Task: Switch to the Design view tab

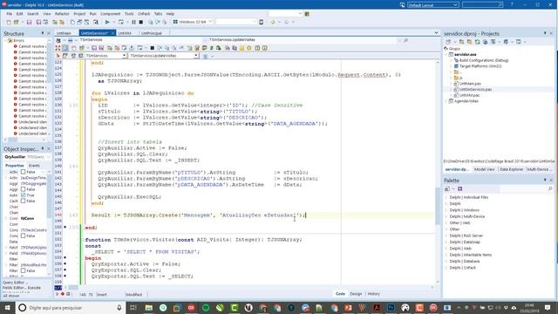Action: click(356, 294)
